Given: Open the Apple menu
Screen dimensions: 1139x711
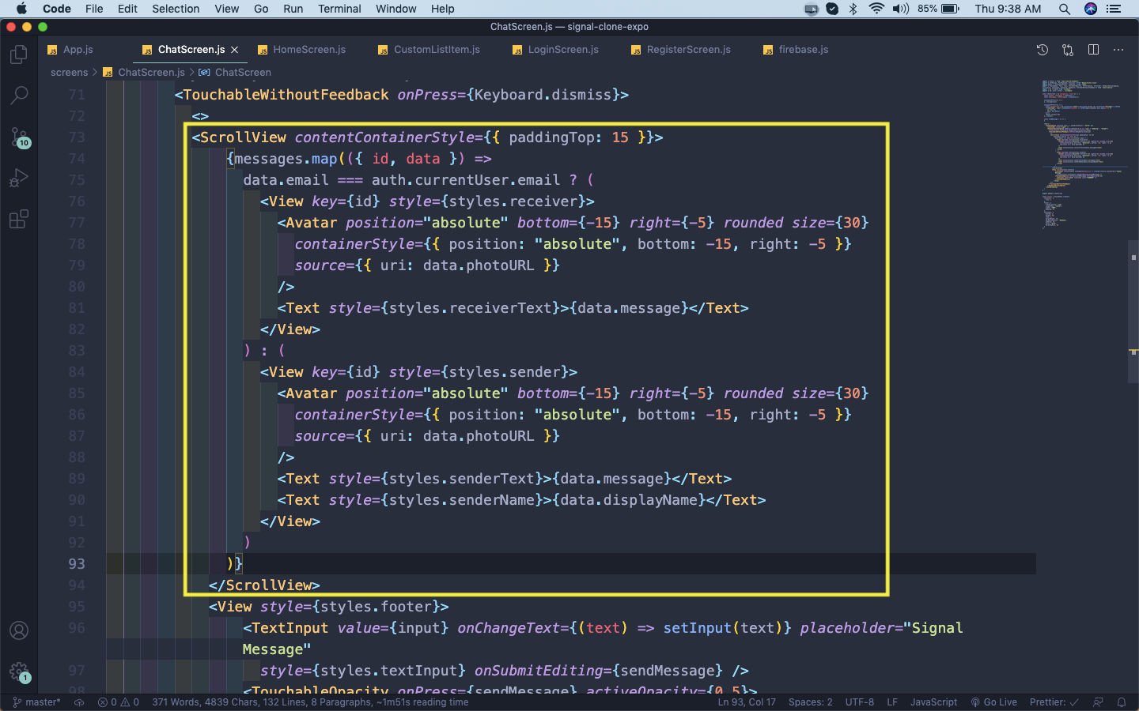Looking at the screenshot, I should [21, 9].
